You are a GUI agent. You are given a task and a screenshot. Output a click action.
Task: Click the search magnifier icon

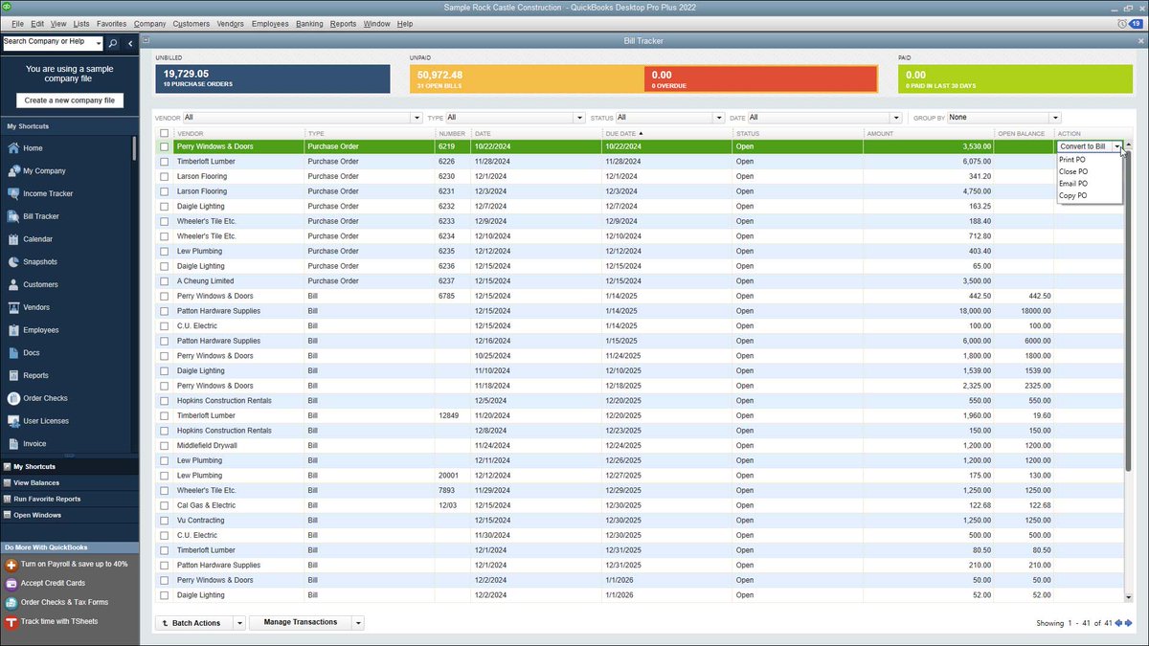113,43
